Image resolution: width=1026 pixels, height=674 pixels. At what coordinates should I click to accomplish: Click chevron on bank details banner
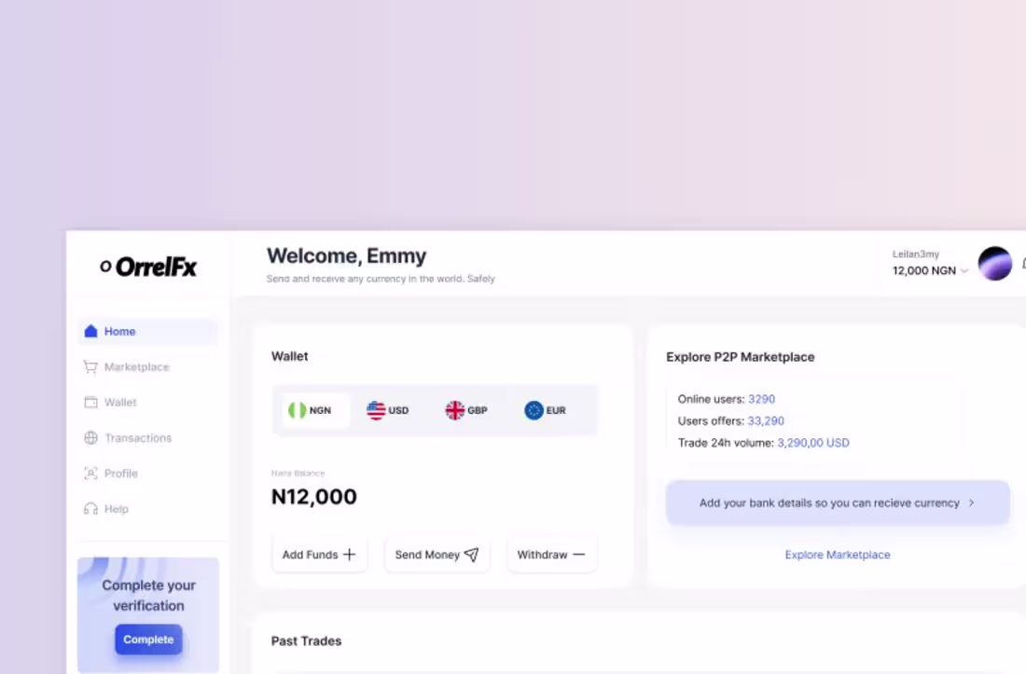[972, 502]
